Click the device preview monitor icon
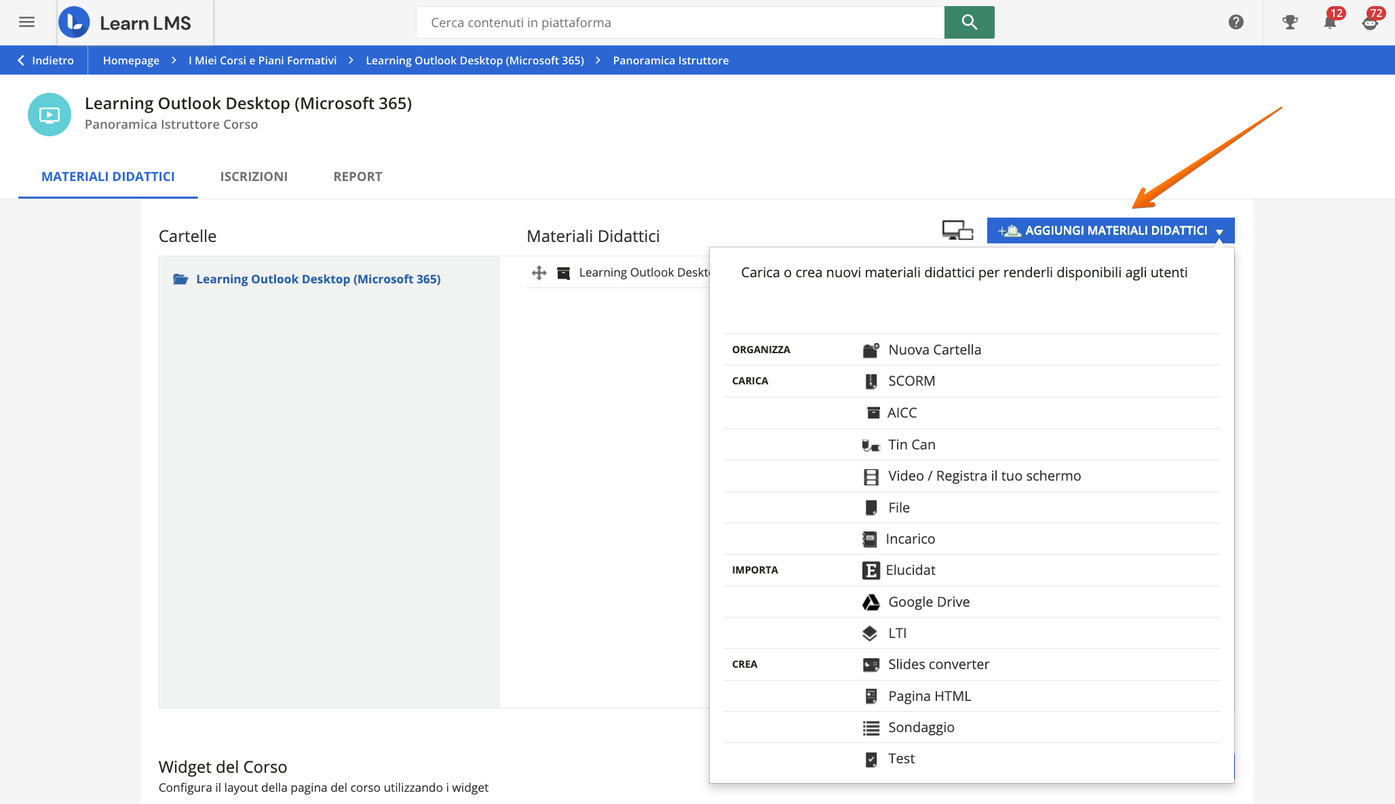Image resolution: width=1395 pixels, height=804 pixels. (x=957, y=230)
